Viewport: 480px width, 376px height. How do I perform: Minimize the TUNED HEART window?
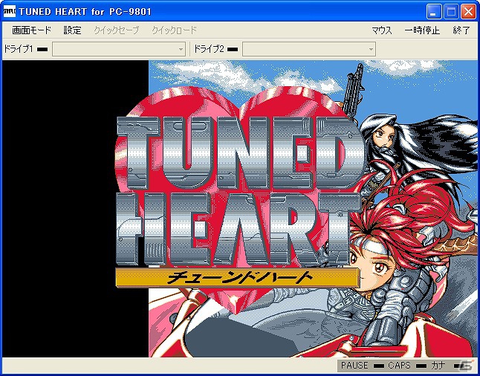(x=433, y=12)
